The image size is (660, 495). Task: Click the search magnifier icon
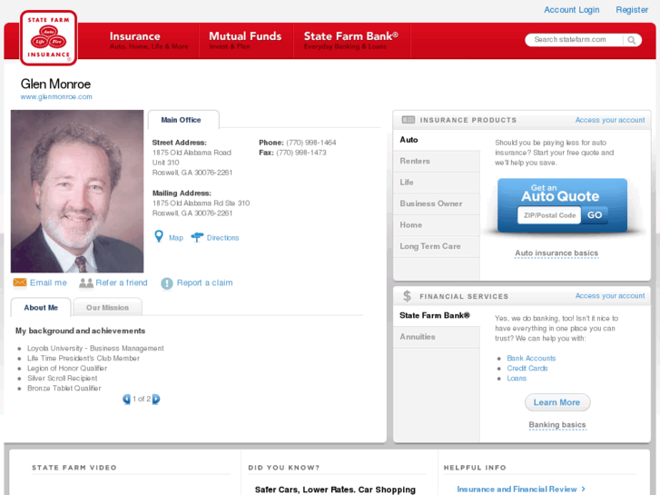(631, 40)
